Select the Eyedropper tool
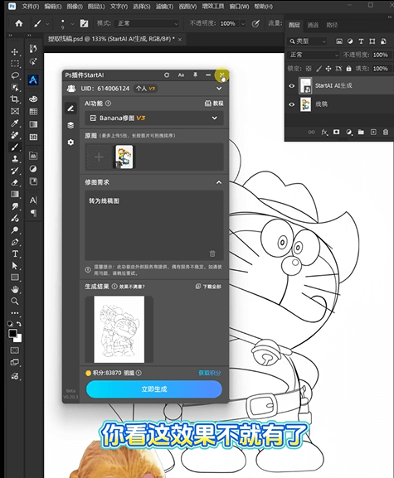Viewport: 394px width, 478px height. 15,123
